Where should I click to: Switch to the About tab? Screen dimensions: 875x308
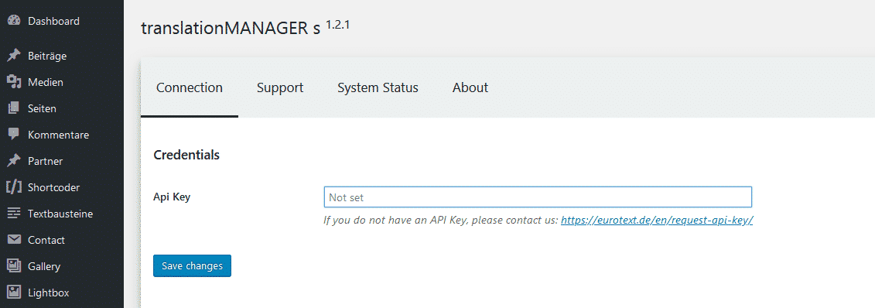[x=470, y=87]
